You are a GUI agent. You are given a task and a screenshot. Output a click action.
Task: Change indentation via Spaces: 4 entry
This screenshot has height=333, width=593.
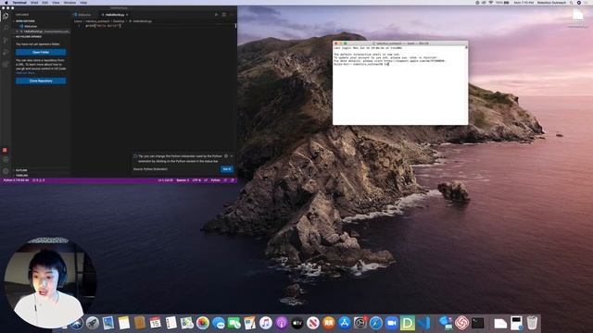click(183, 180)
